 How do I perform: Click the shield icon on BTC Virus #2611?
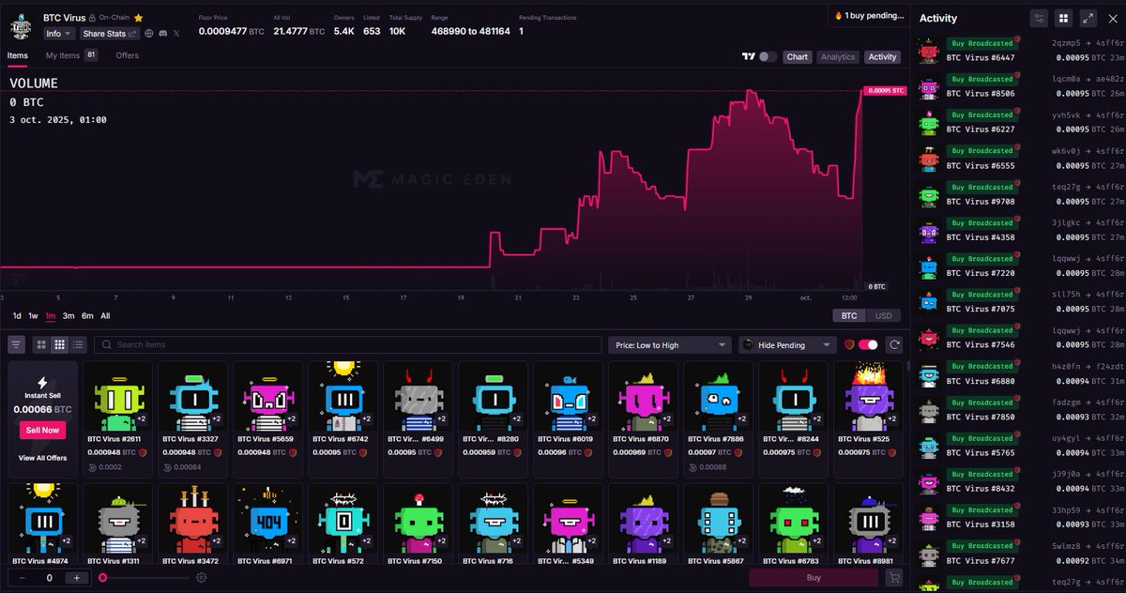[144, 452]
